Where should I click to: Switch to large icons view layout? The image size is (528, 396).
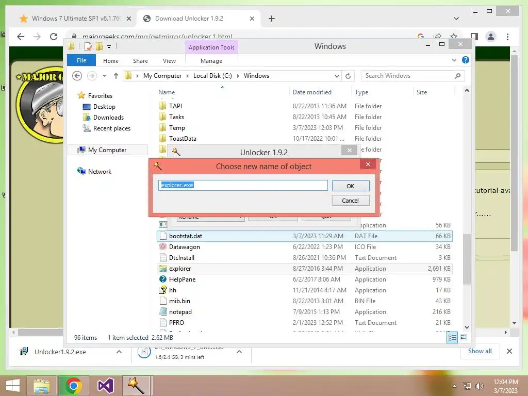coord(464,337)
